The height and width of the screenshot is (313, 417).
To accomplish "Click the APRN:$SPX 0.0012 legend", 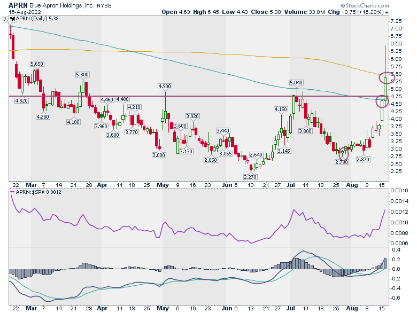I will click(38, 192).
